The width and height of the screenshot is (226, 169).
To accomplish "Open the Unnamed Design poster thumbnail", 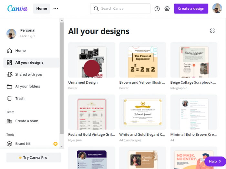I will pos(92,60).
